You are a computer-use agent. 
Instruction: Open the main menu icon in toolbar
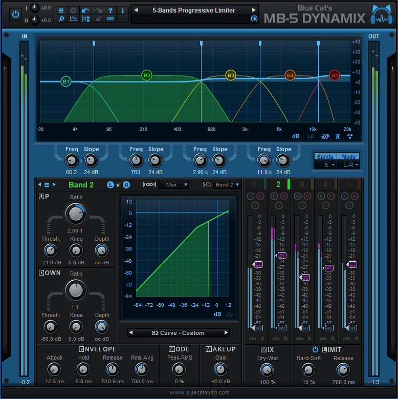tap(61, 10)
